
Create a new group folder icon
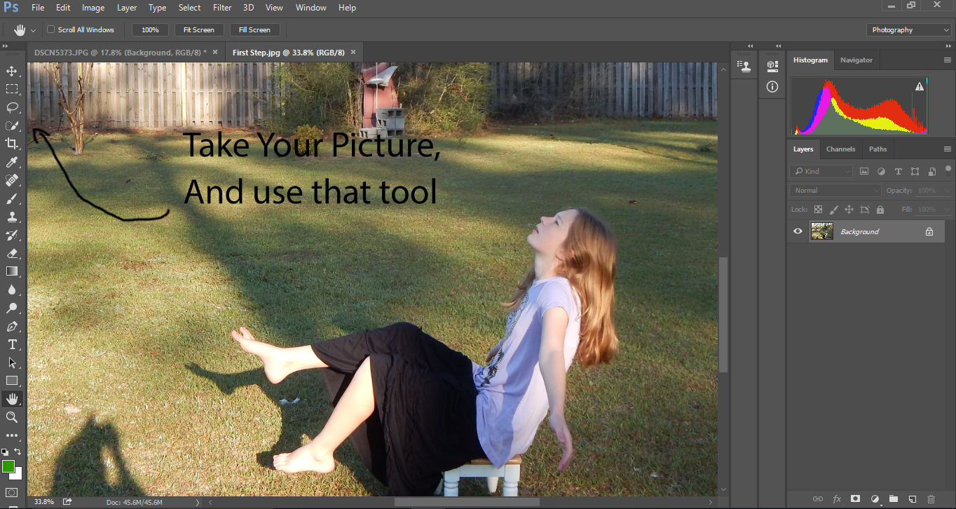click(x=893, y=498)
